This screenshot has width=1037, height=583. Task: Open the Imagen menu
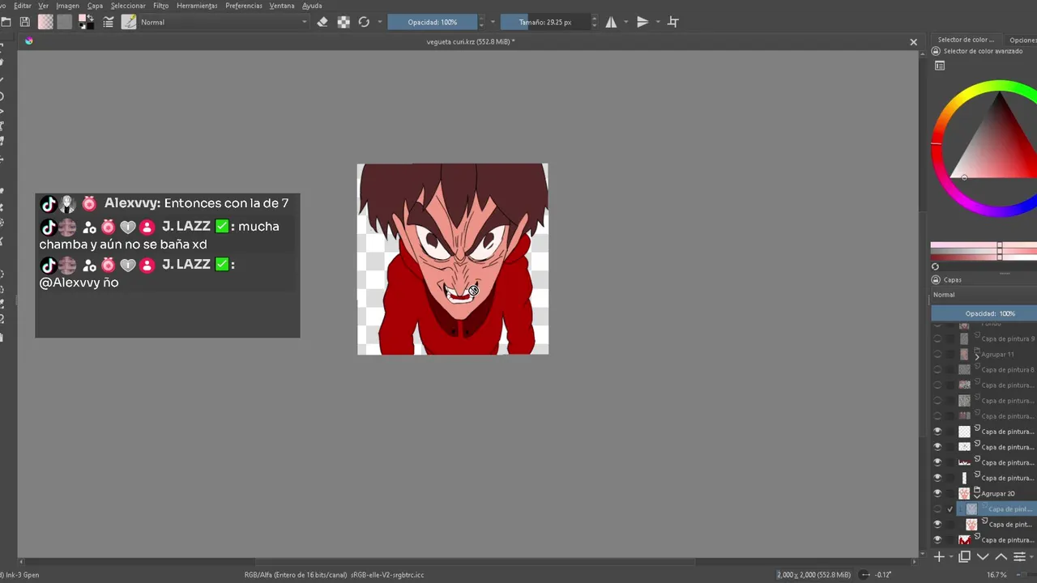(x=67, y=6)
